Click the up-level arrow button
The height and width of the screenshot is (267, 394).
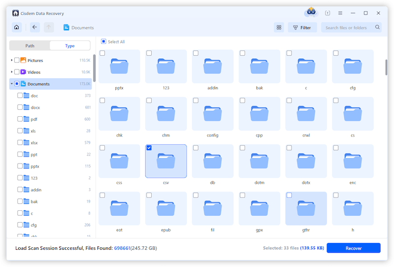[49, 27]
